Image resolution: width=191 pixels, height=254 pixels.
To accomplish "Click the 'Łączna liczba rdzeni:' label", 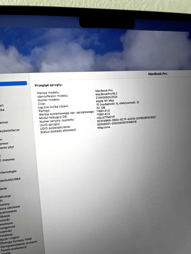I will point(53,107).
